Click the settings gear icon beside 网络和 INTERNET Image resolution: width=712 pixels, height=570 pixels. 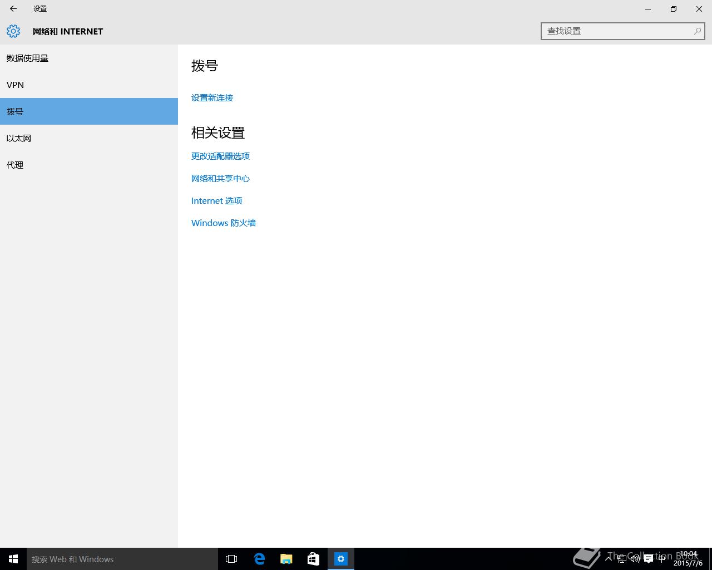coord(13,31)
